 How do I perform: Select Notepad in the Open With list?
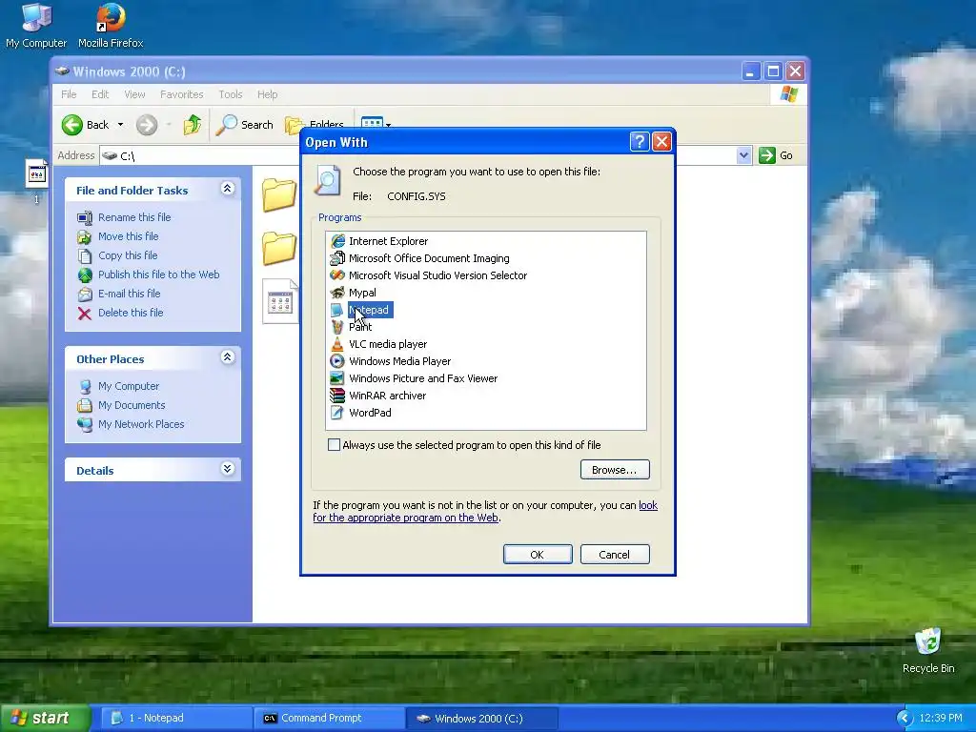[361, 310]
